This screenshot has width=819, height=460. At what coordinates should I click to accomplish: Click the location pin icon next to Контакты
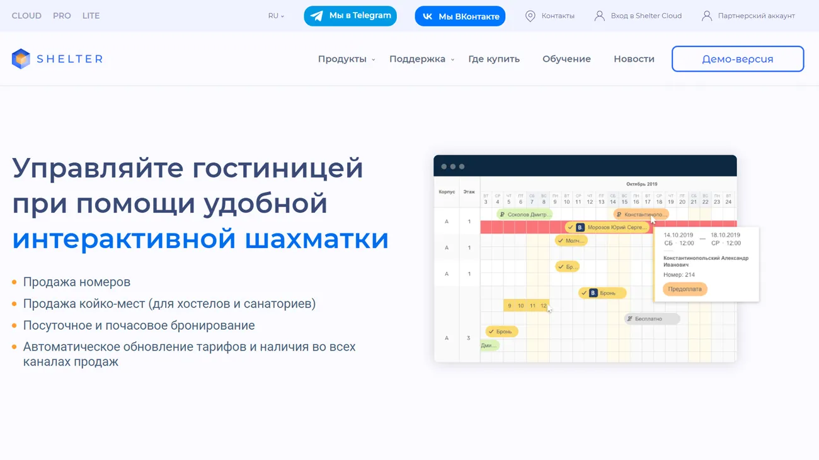click(x=530, y=16)
